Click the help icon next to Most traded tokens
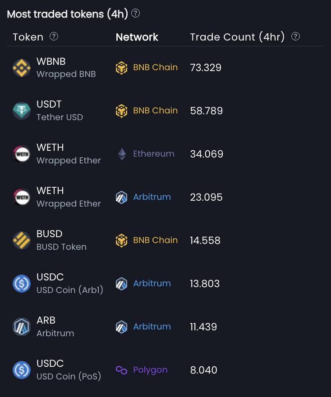The width and height of the screenshot is (331, 397). [x=135, y=13]
